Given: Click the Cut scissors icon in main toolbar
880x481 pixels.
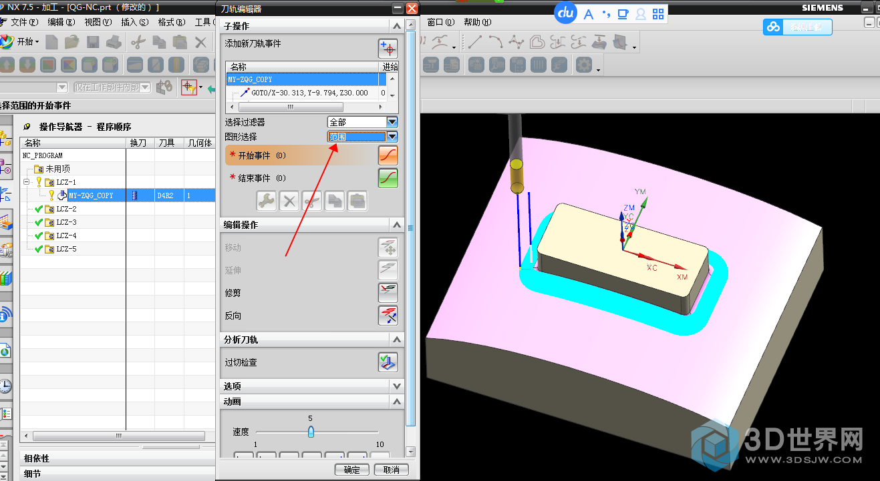Looking at the screenshot, I should [138, 42].
